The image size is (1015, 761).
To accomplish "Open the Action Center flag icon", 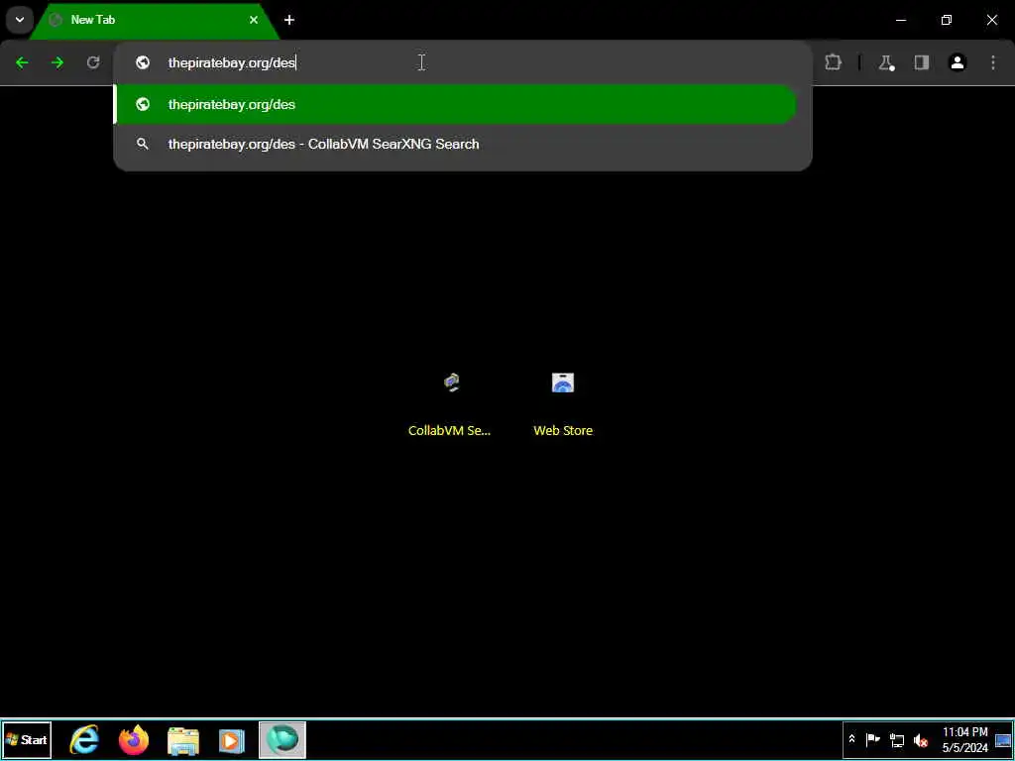I will tap(872, 739).
